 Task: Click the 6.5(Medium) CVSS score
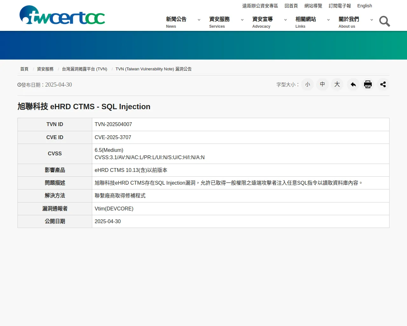coord(109,150)
